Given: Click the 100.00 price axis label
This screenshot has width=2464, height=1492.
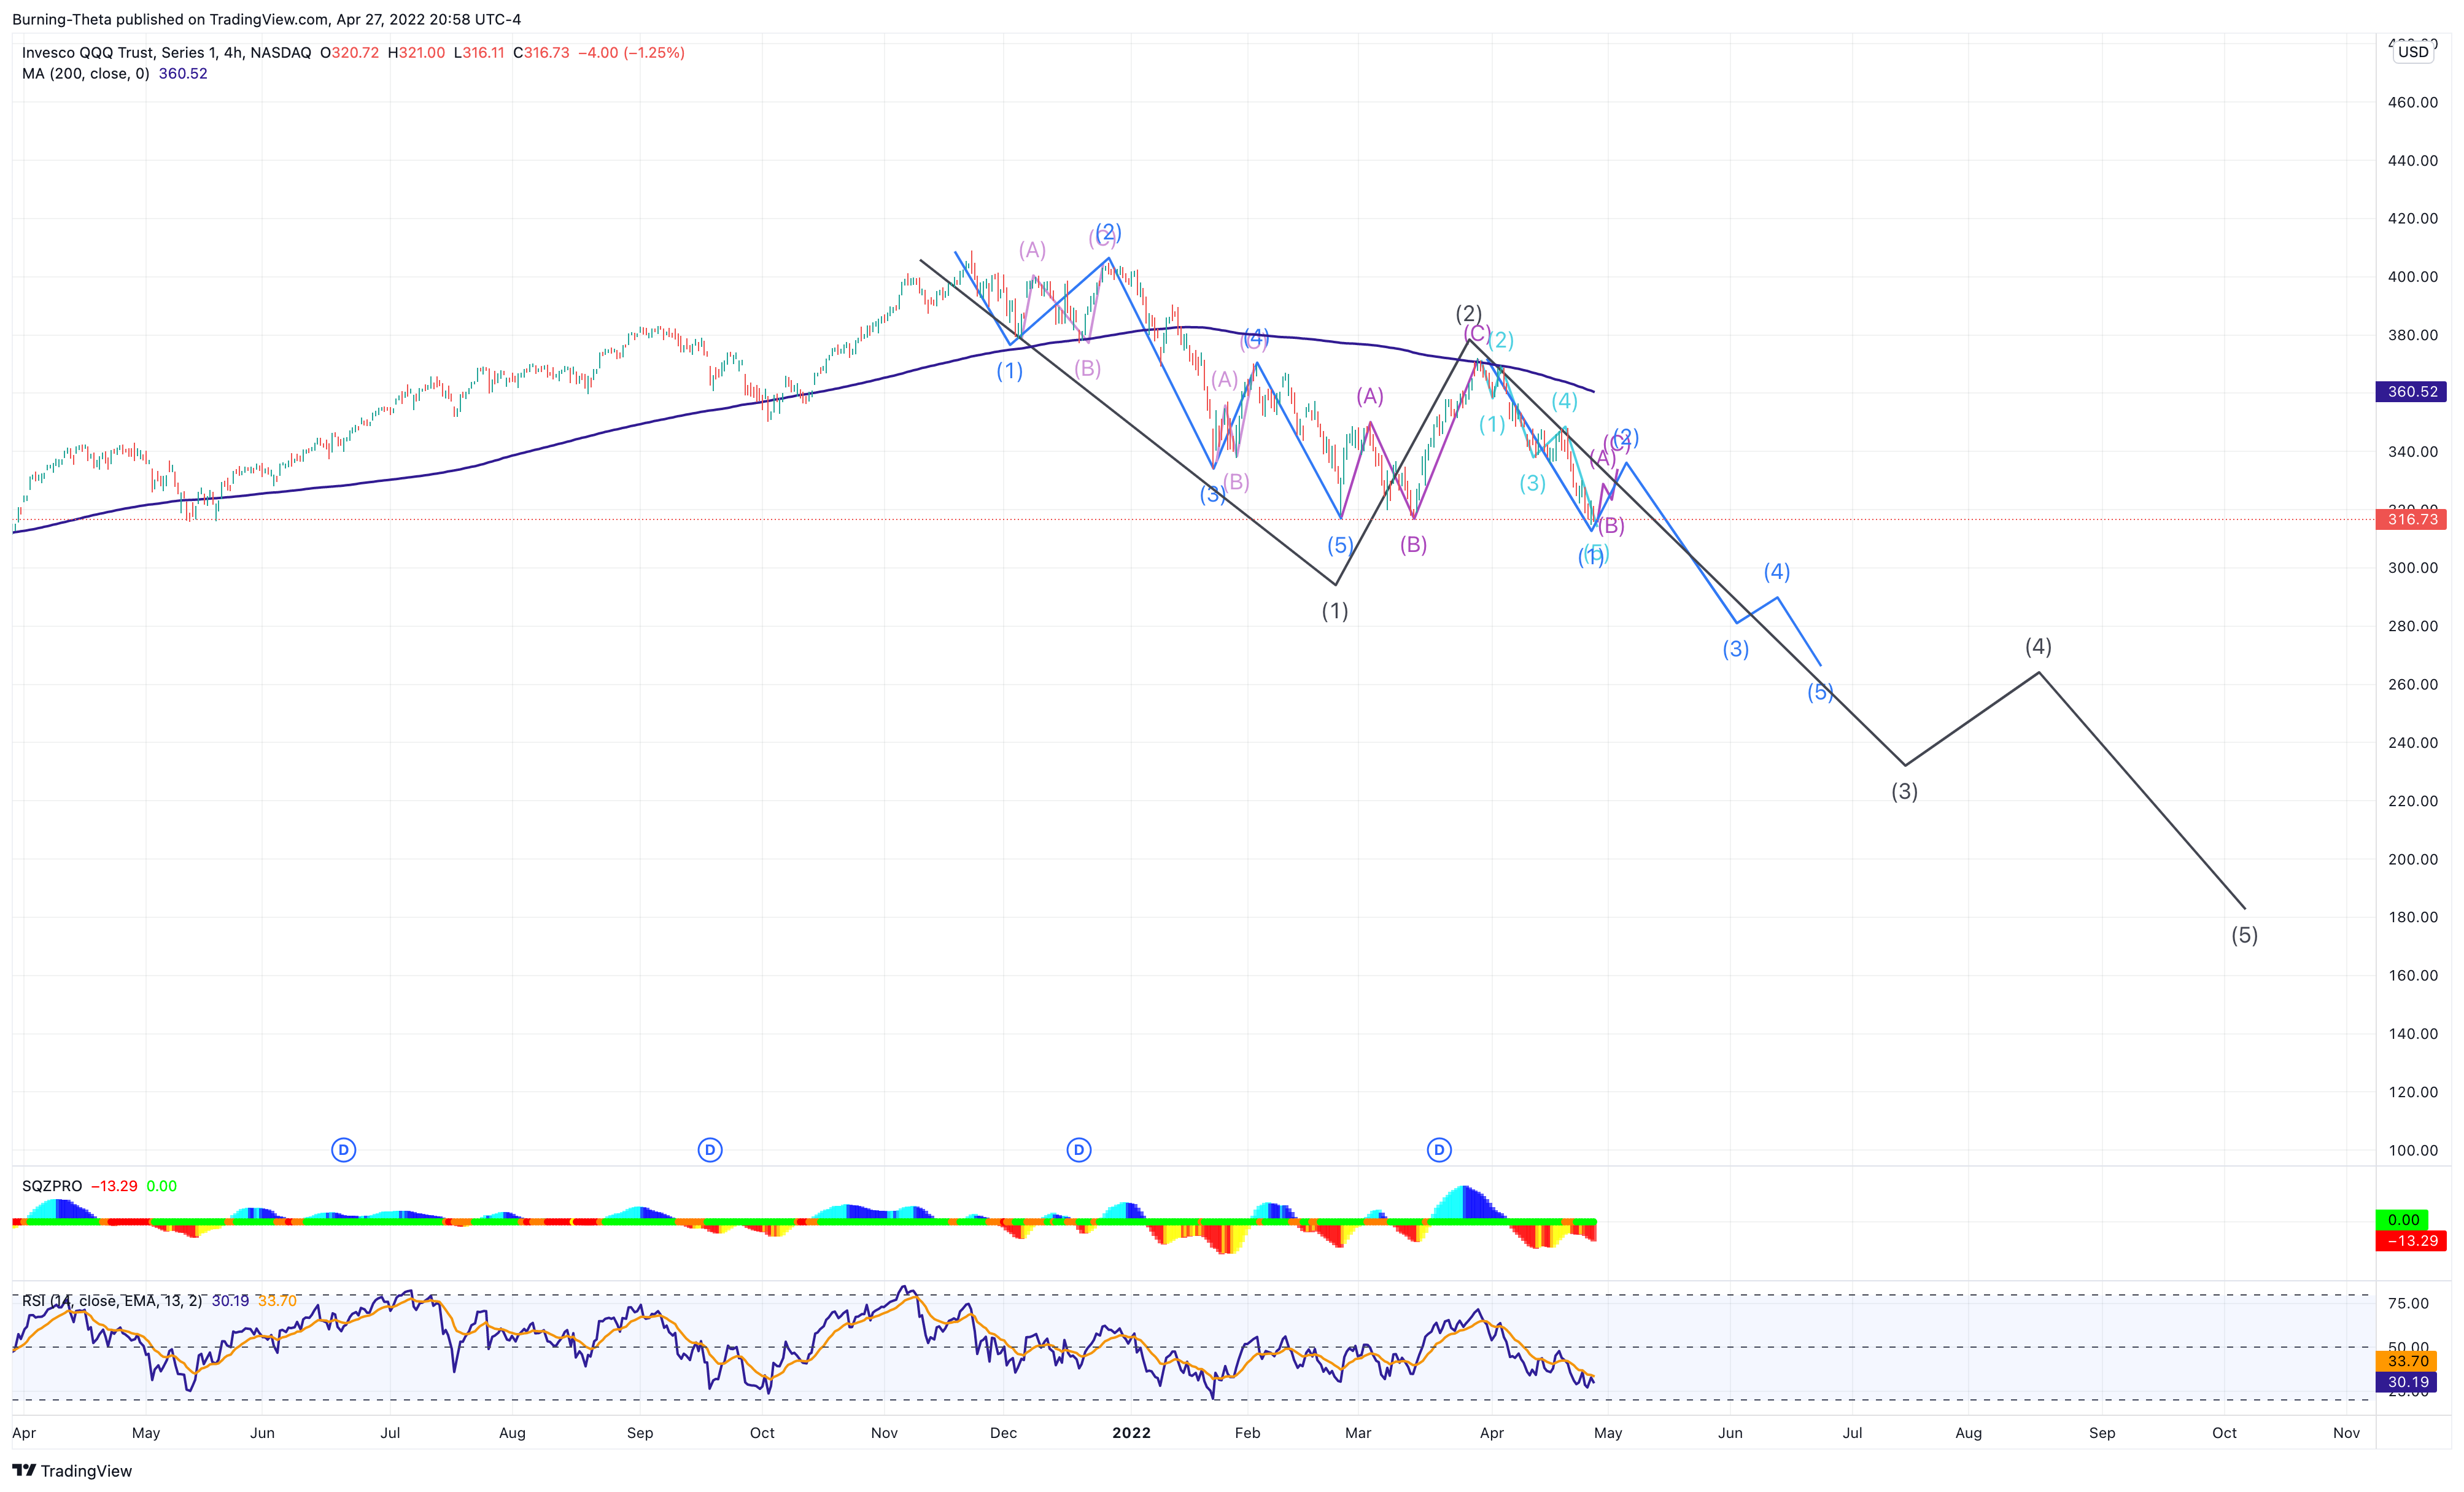Looking at the screenshot, I should (x=2412, y=1150).
